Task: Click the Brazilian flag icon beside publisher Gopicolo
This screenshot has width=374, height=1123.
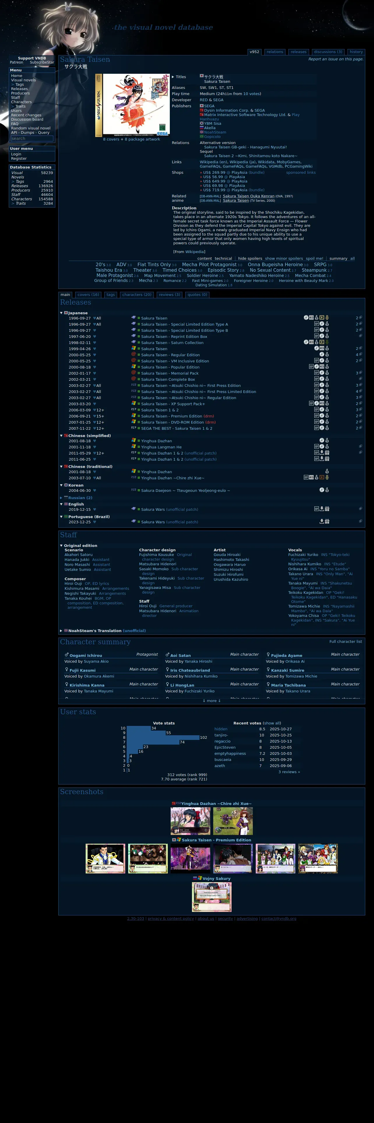Action: pos(202,136)
